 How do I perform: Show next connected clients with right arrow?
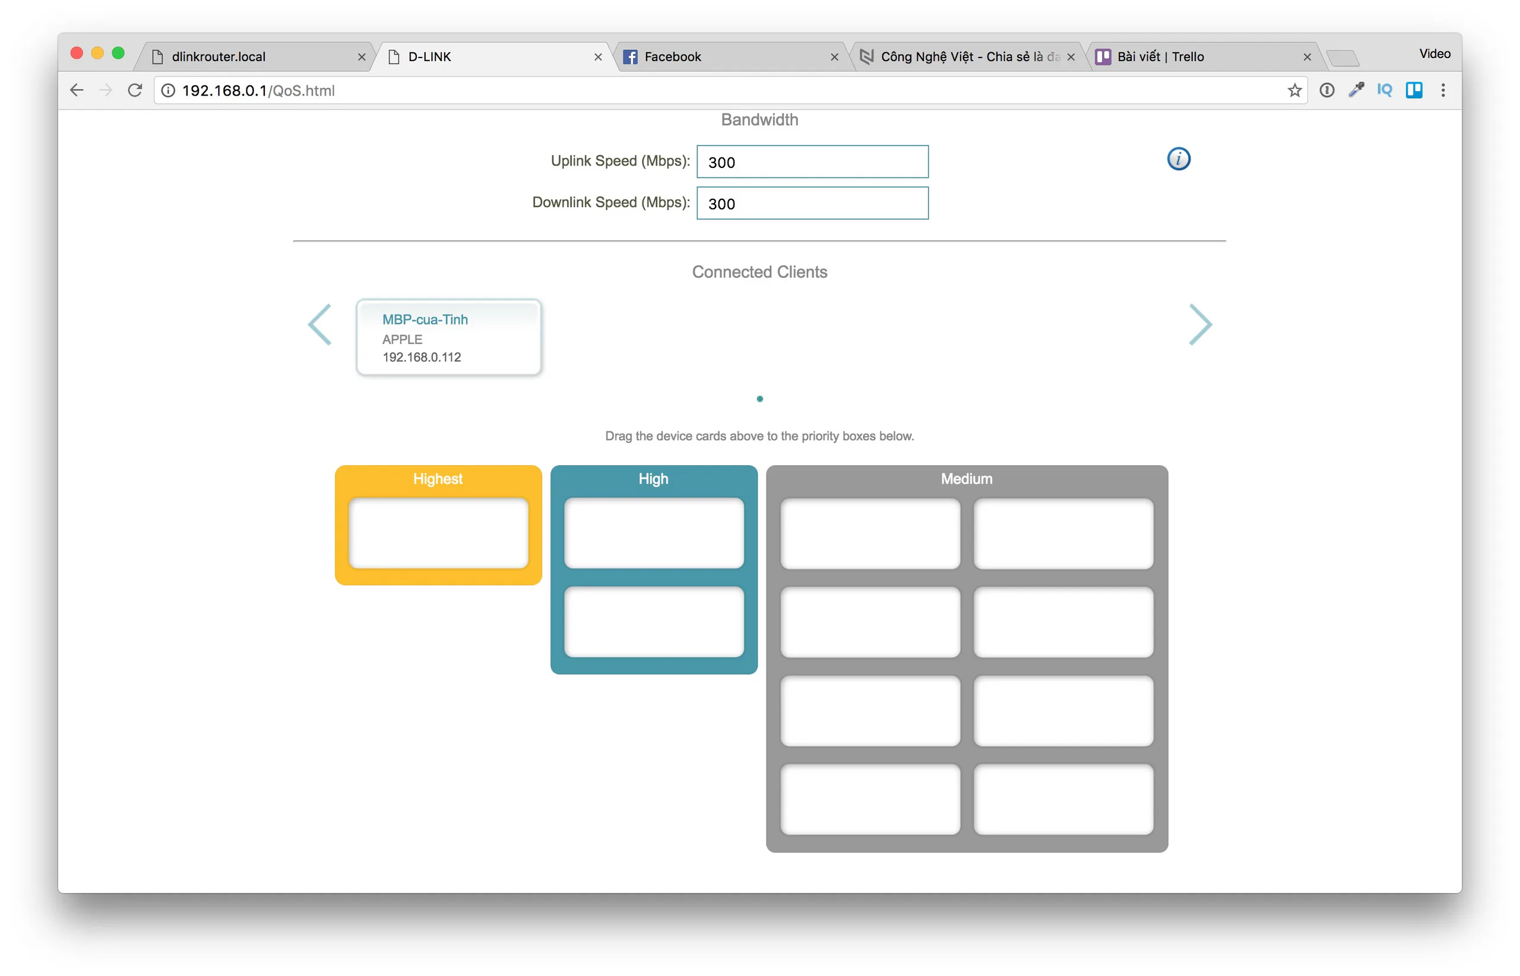(1200, 325)
